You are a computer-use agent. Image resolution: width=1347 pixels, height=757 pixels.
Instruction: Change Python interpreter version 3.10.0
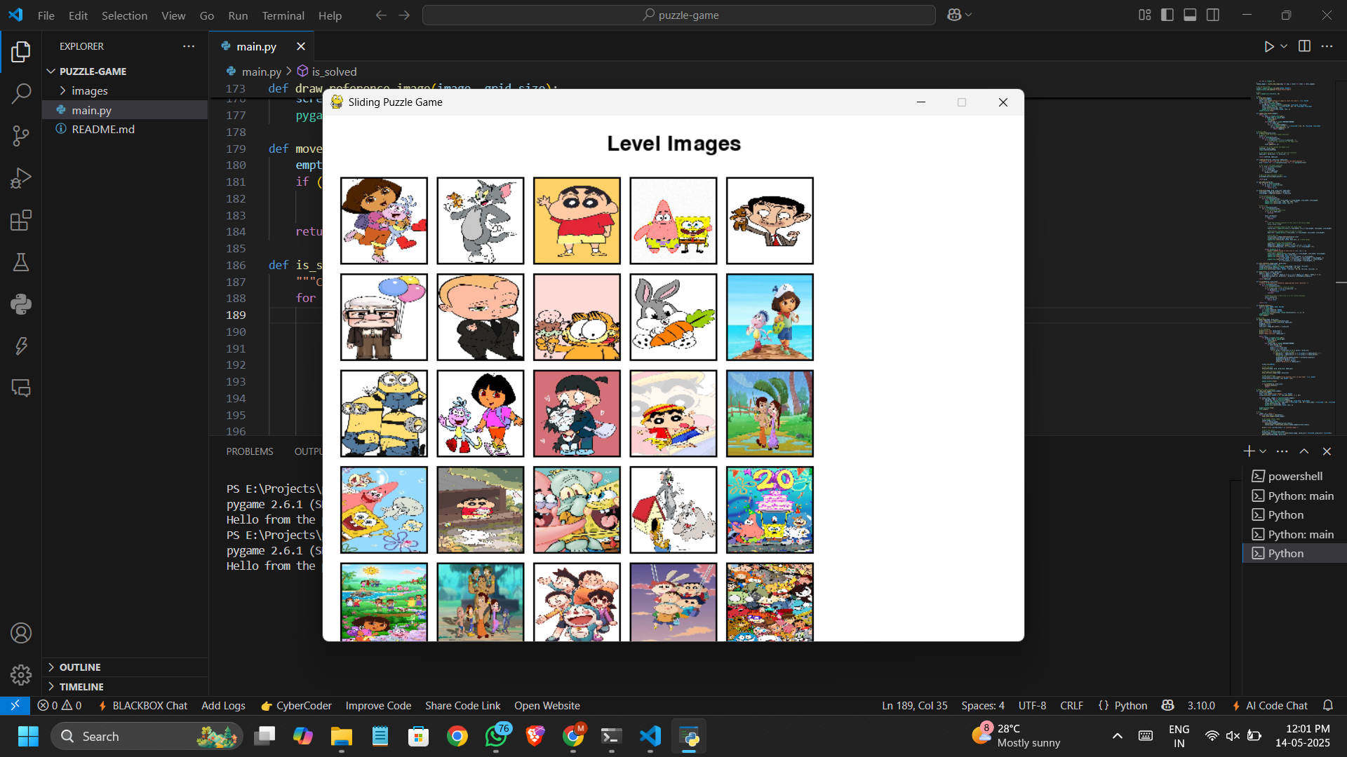[1201, 705]
